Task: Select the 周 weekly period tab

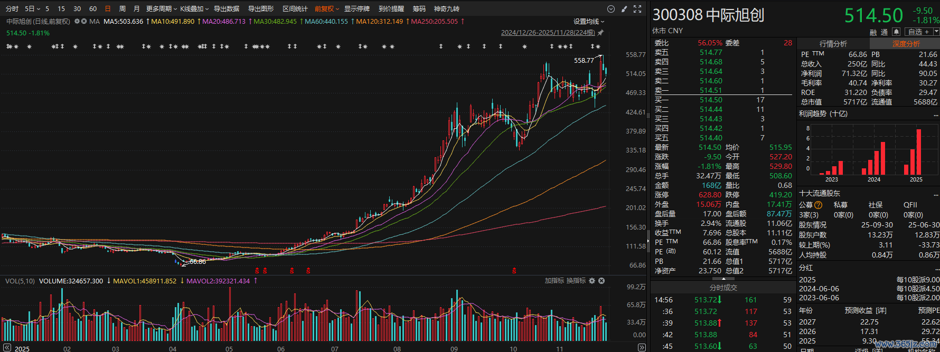Action: pos(123,9)
